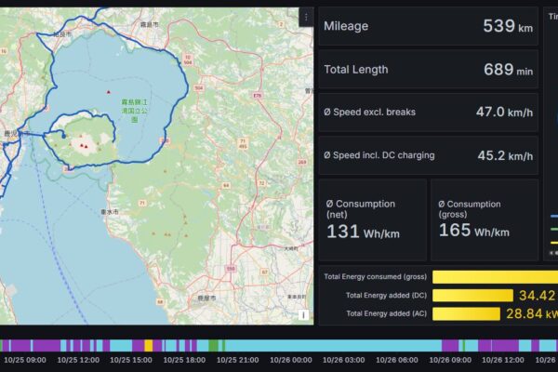This screenshot has height=372, width=558.
Task: Click the yellow segment in the timeline
Action: (149, 345)
